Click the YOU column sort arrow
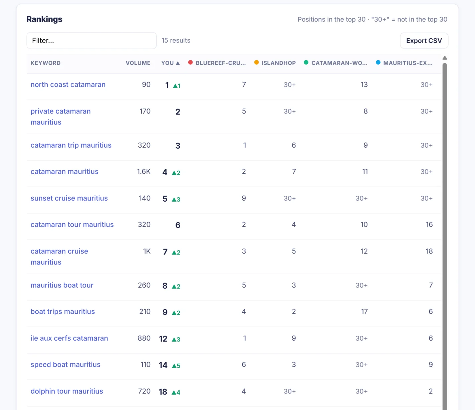This screenshot has height=410, width=475. [178, 63]
